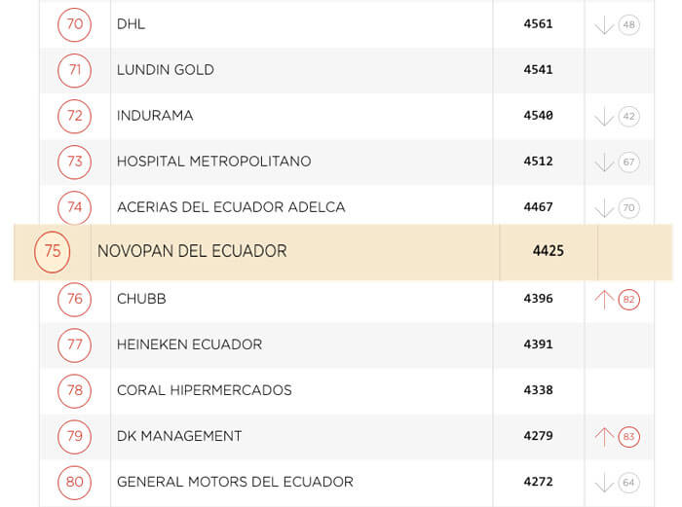
Task: Click previous rank 83 badge for DK Management
Action: coord(628,437)
